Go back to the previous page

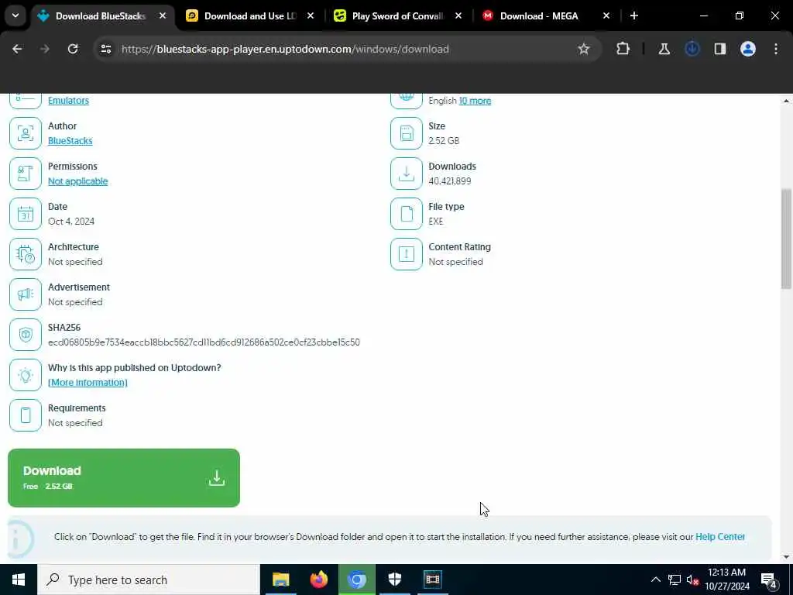(x=17, y=49)
